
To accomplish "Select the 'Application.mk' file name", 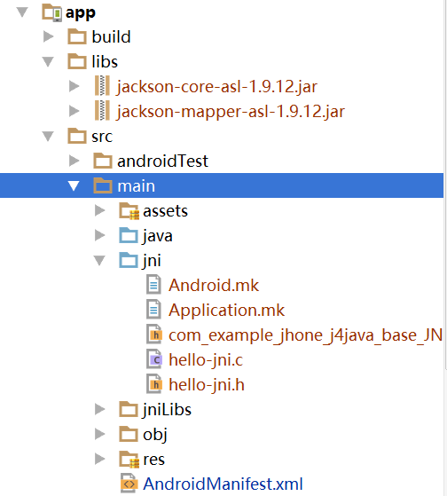I will [x=226, y=311].
